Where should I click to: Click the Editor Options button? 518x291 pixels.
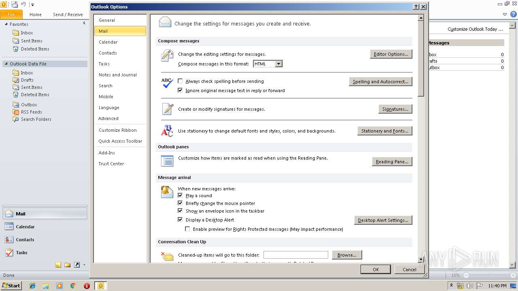[x=391, y=54]
